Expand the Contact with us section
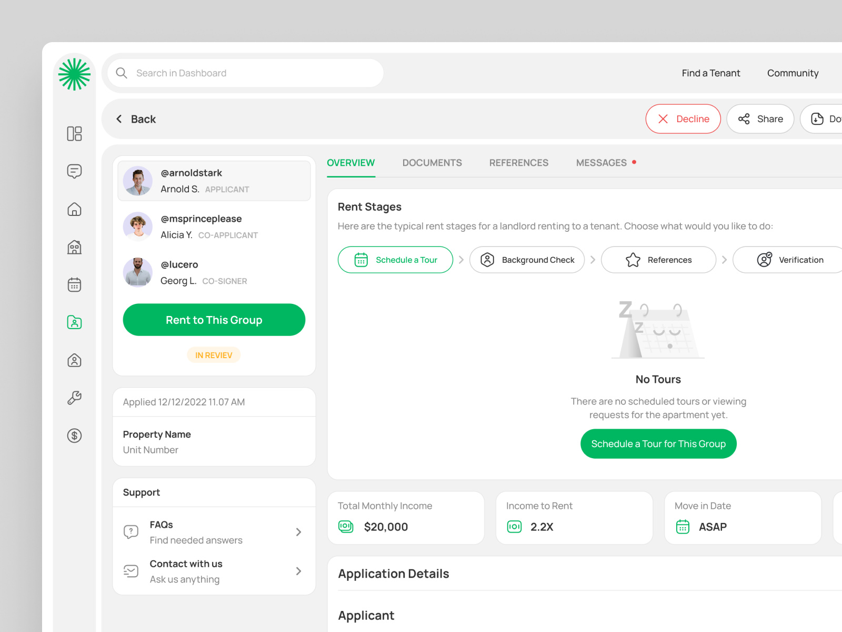 click(x=298, y=571)
